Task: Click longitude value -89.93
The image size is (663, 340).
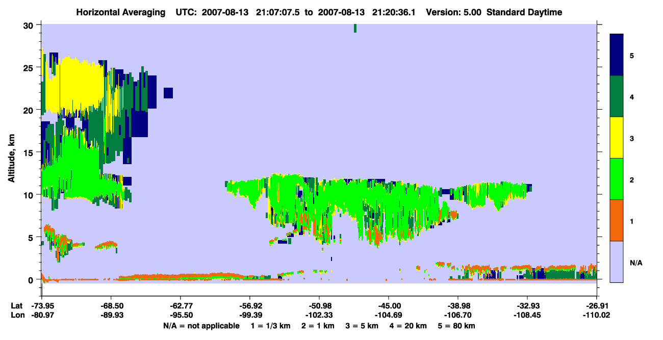Action: pyautogui.click(x=111, y=316)
